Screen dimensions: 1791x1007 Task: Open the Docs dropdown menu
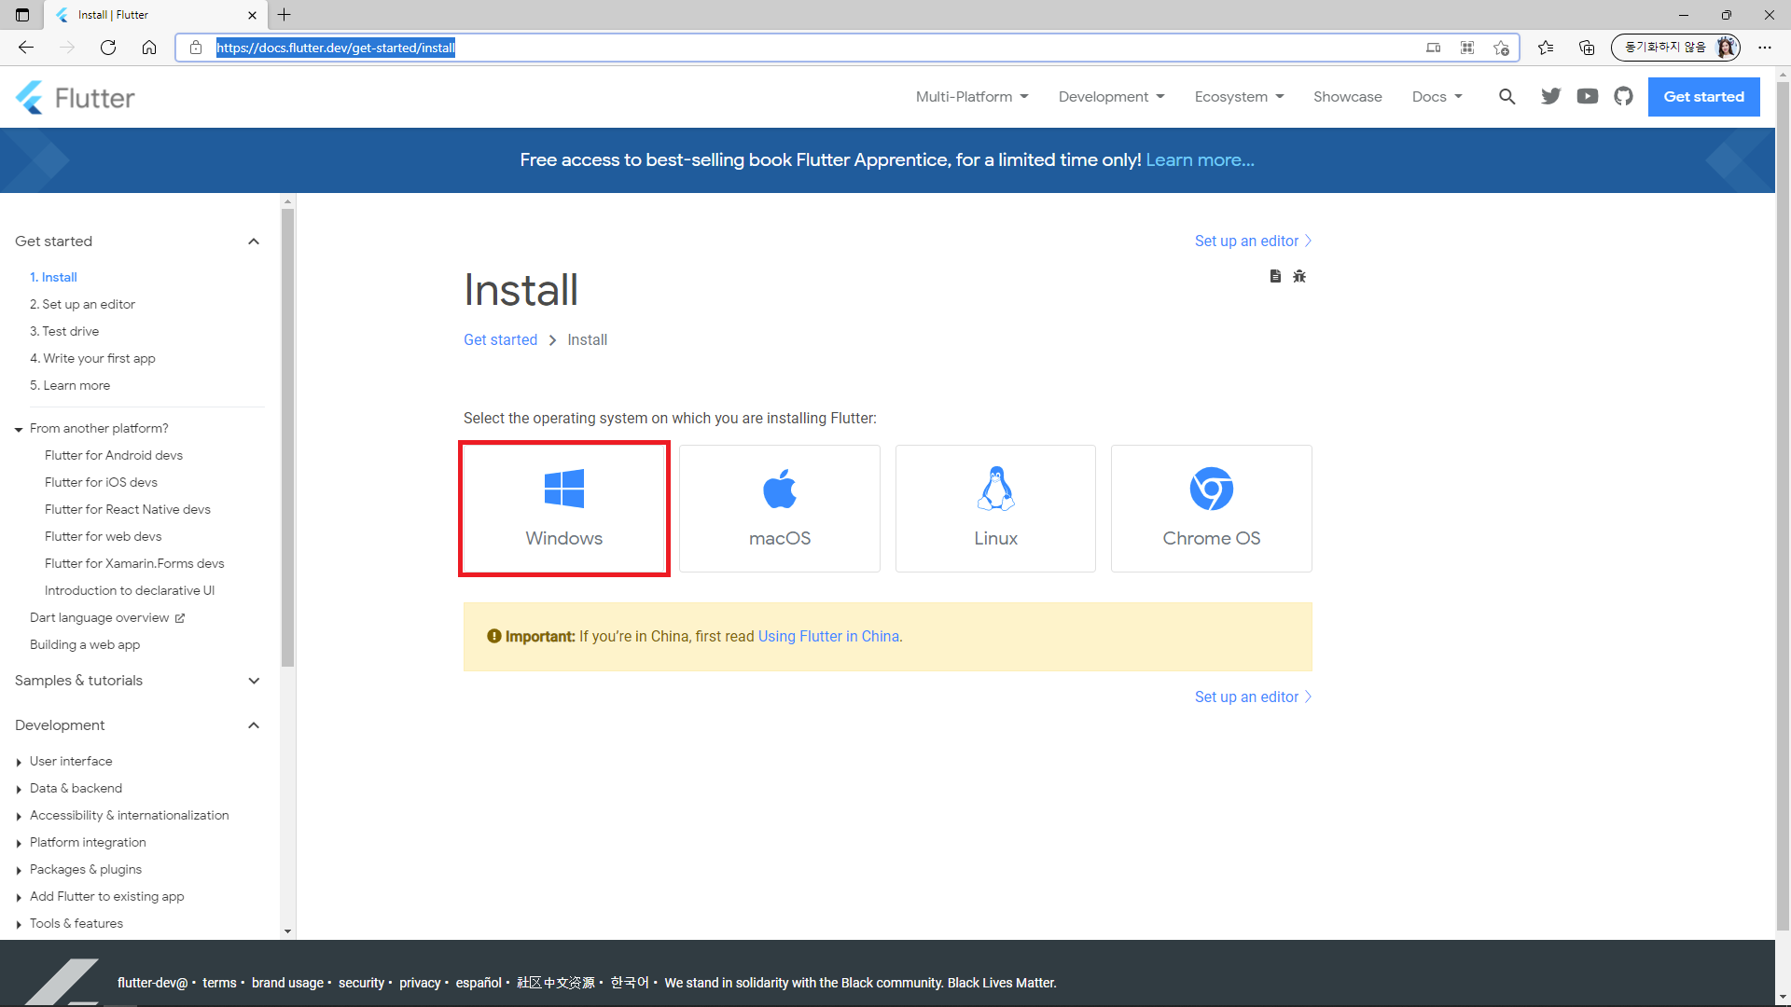[x=1437, y=97]
